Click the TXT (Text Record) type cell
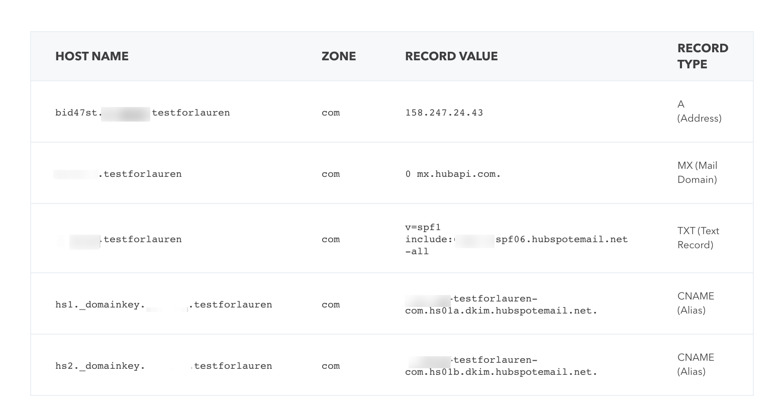The height and width of the screenshot is (413, 784). pos(698,238)
